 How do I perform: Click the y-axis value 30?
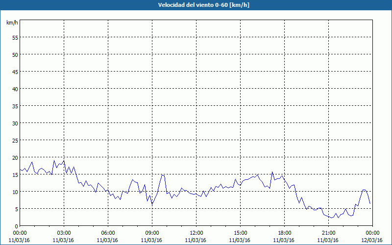point(15,123)
